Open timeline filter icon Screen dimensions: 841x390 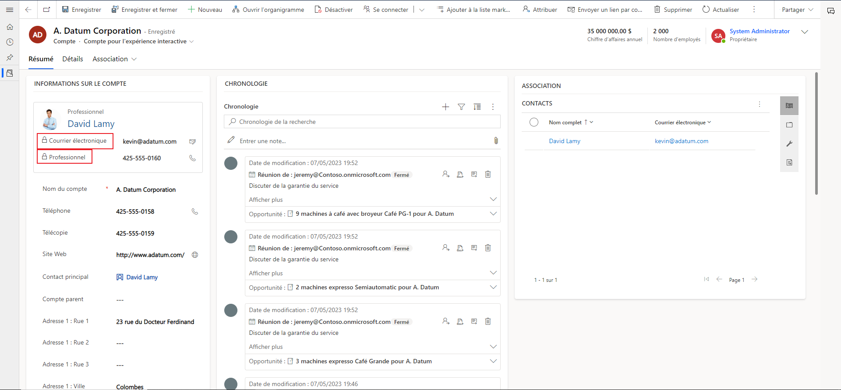tap(461, 107)
